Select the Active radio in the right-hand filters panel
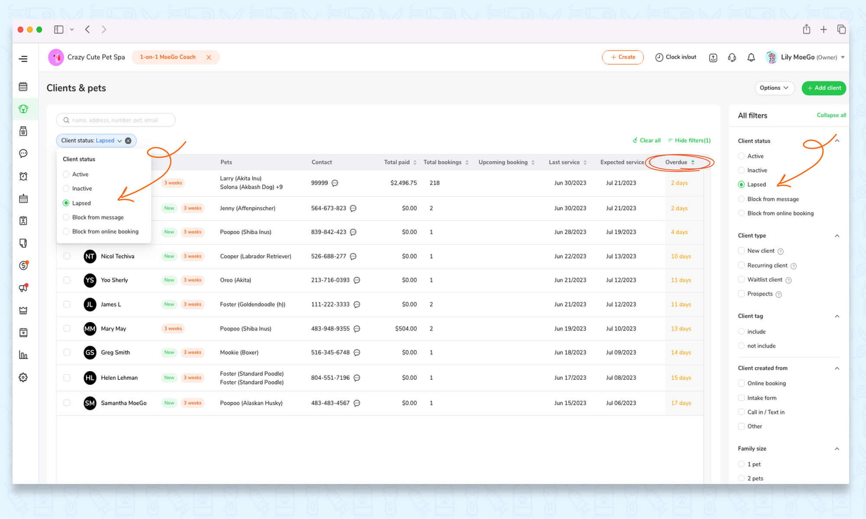Viewport: 866px width, 519px height. click(741, 156)
